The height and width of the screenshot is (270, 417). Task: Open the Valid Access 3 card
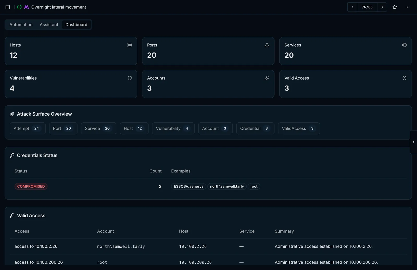(346, 84)
